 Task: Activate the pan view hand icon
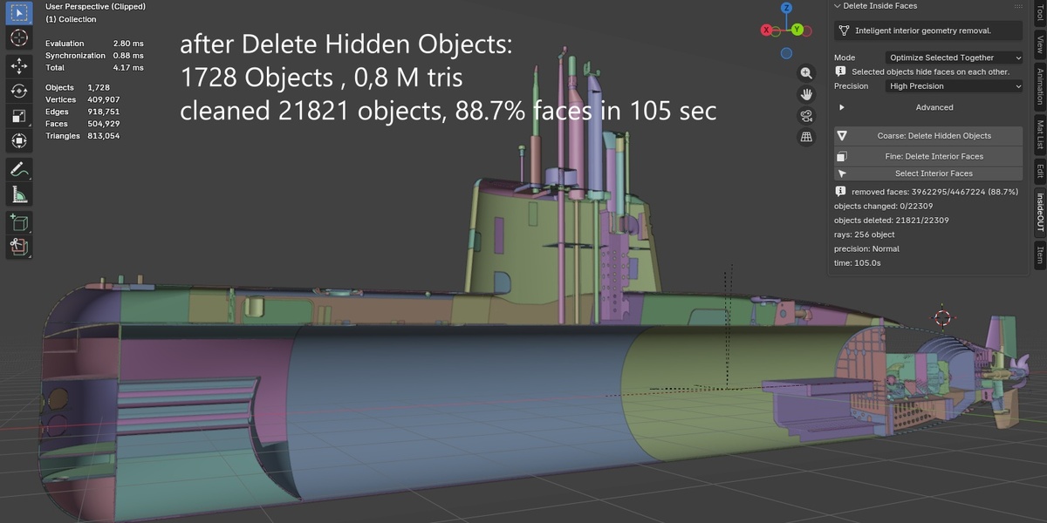(806, 94)
